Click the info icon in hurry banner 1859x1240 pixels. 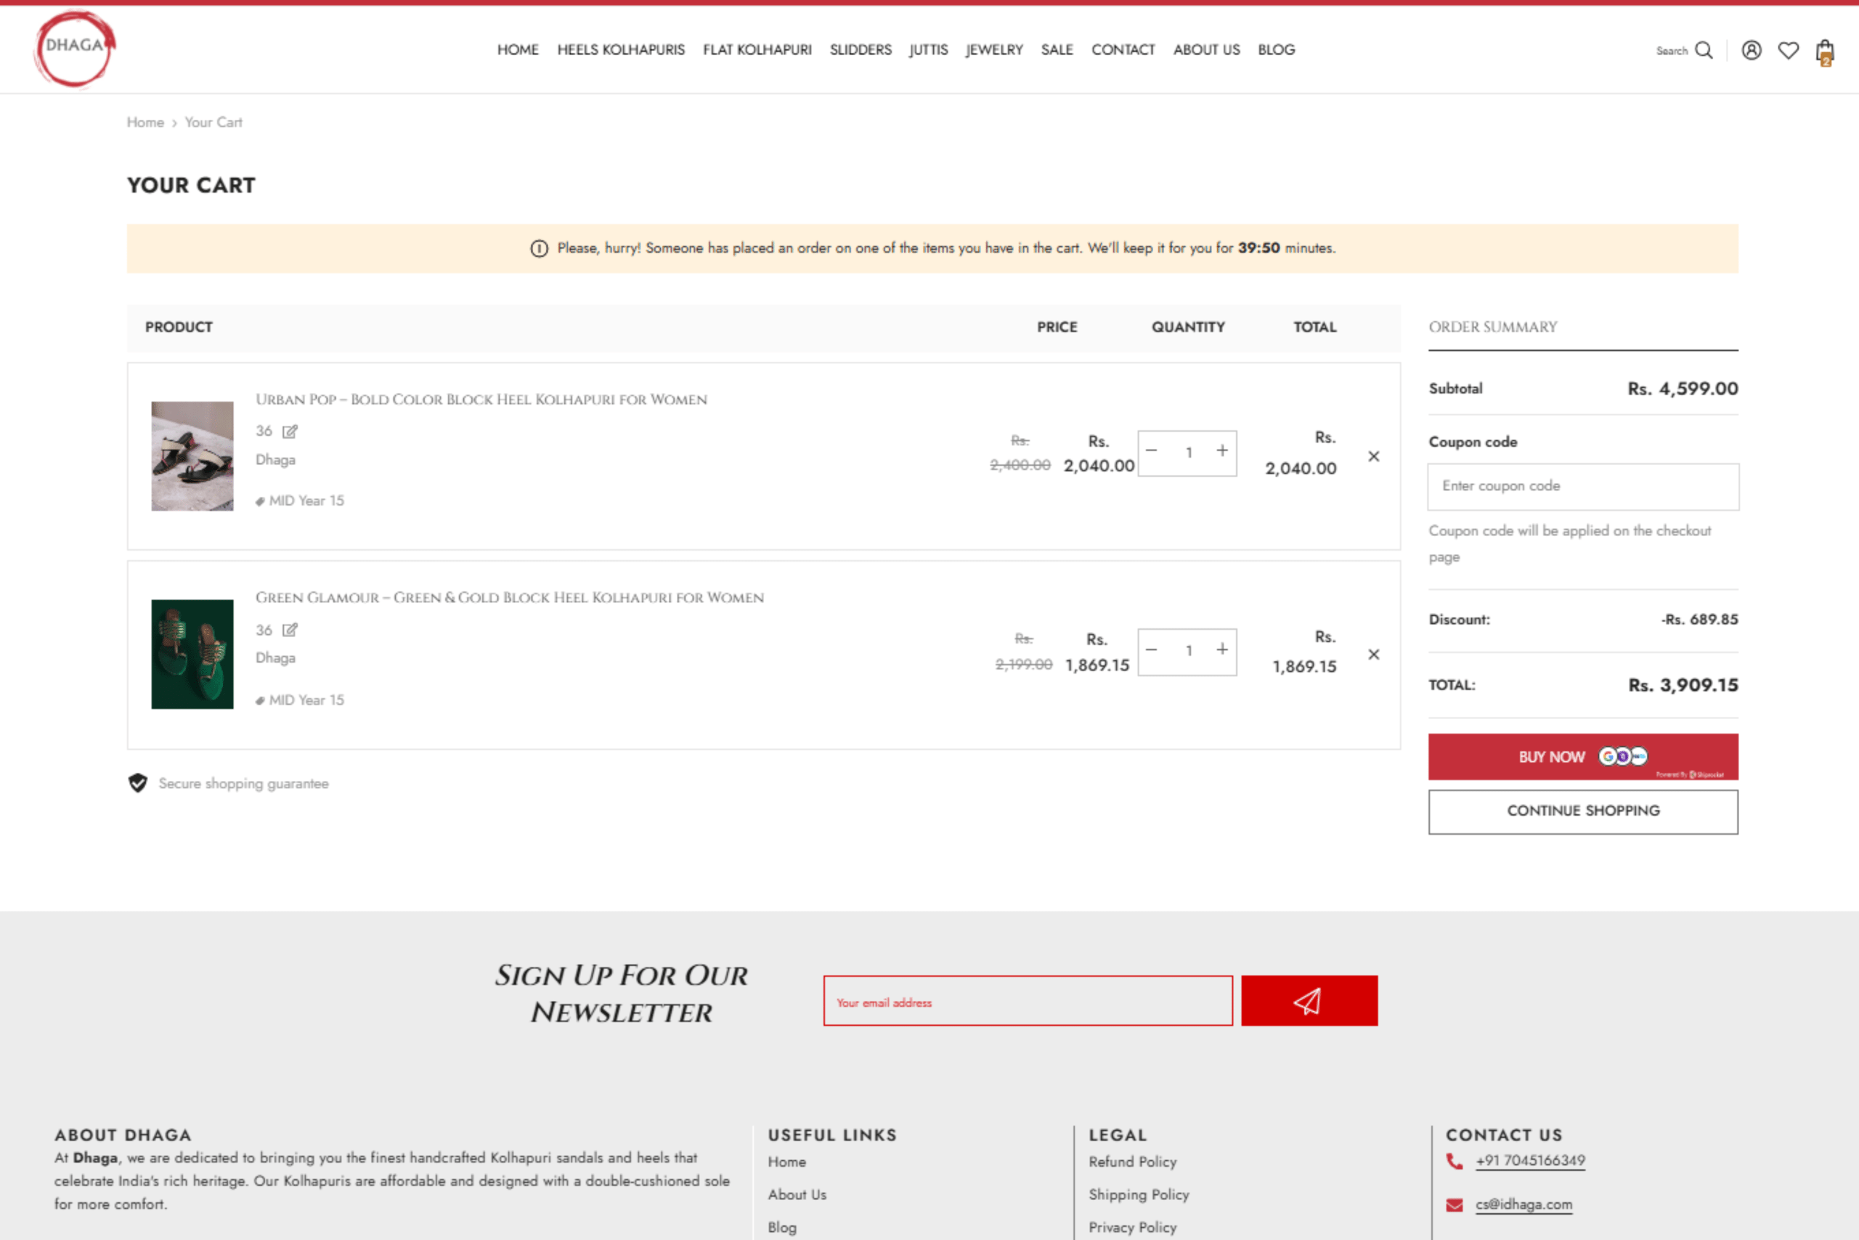[539, 248]
